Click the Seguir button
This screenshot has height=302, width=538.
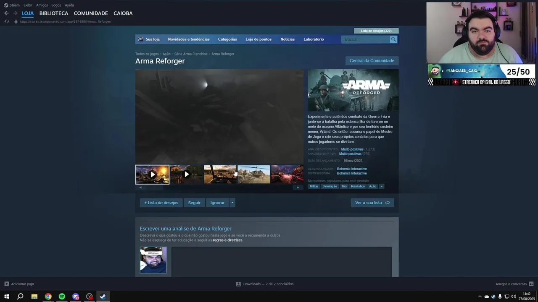click(194, 203)
